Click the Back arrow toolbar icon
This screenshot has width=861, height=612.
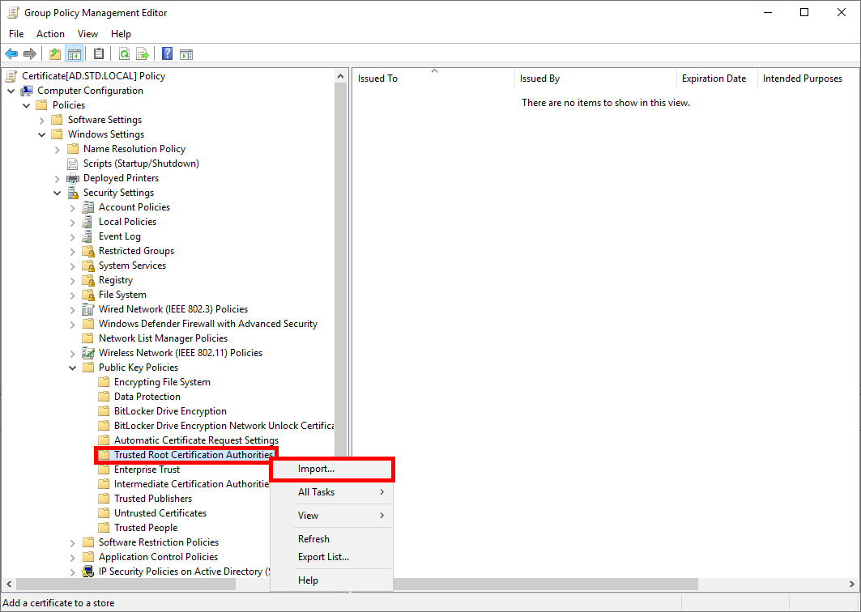click(x=11, y=54)
